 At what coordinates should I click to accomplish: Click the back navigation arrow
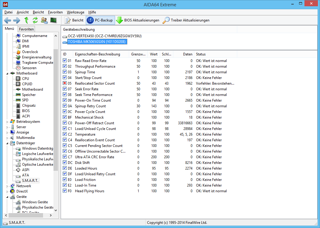[7, 20]
